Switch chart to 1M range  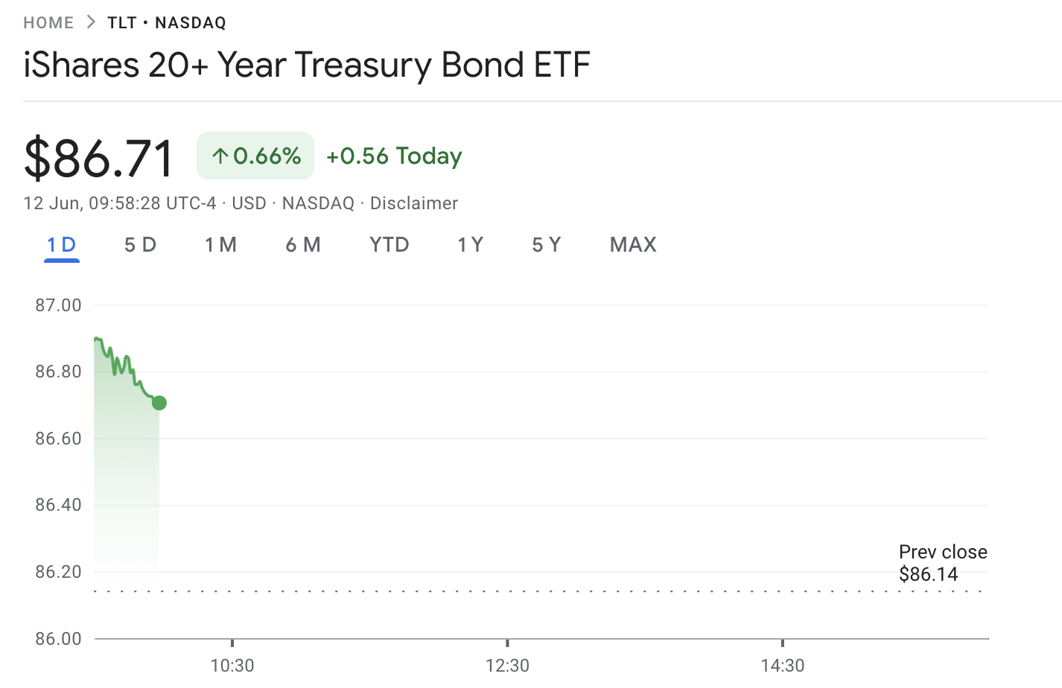coord(221,245)
